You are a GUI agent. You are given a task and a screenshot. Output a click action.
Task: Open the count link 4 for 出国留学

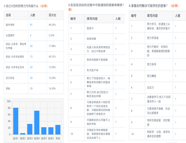point(31,35)
